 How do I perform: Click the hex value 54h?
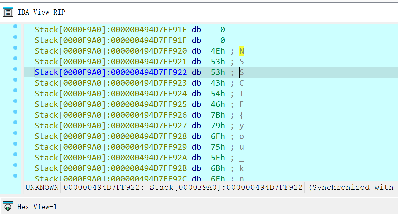218,94
